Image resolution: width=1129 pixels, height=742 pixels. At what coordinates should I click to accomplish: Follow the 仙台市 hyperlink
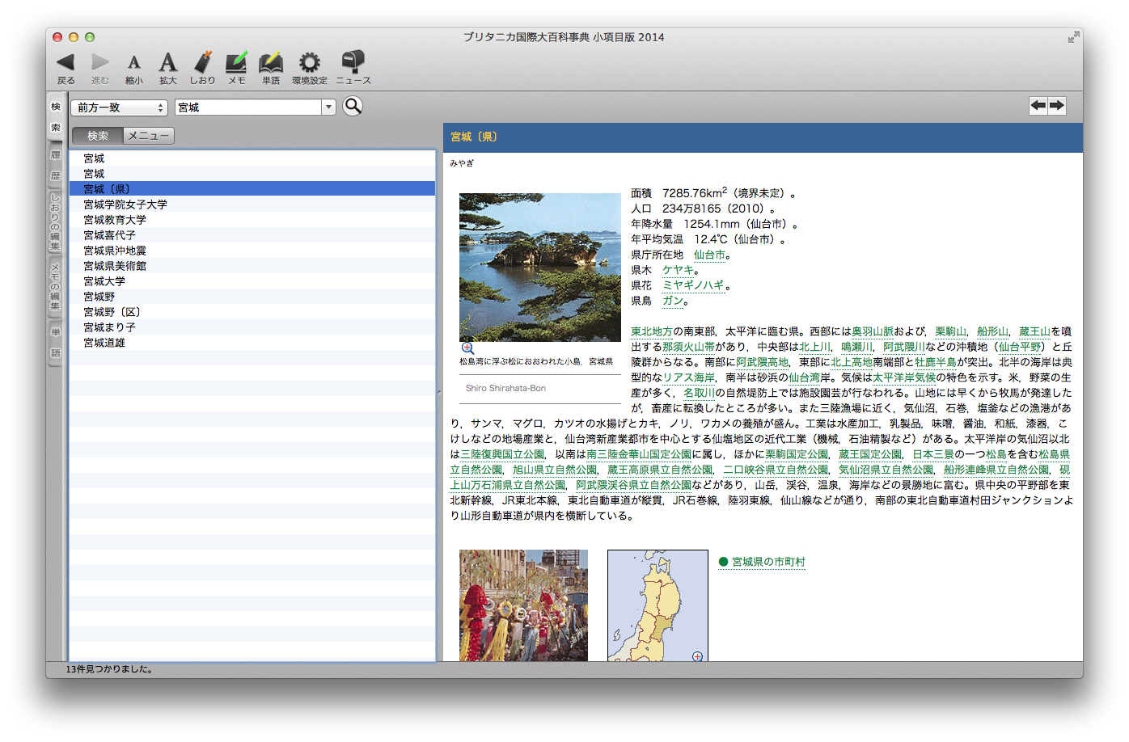click(x=709, y=255)
